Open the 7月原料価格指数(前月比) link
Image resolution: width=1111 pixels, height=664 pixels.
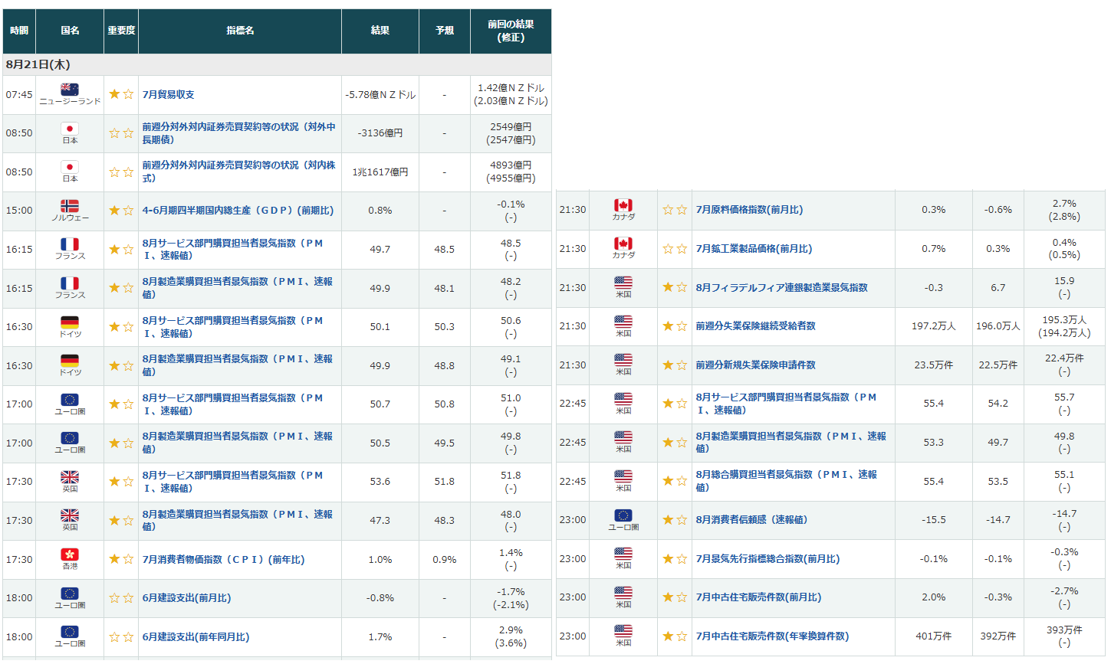point(749,209)
